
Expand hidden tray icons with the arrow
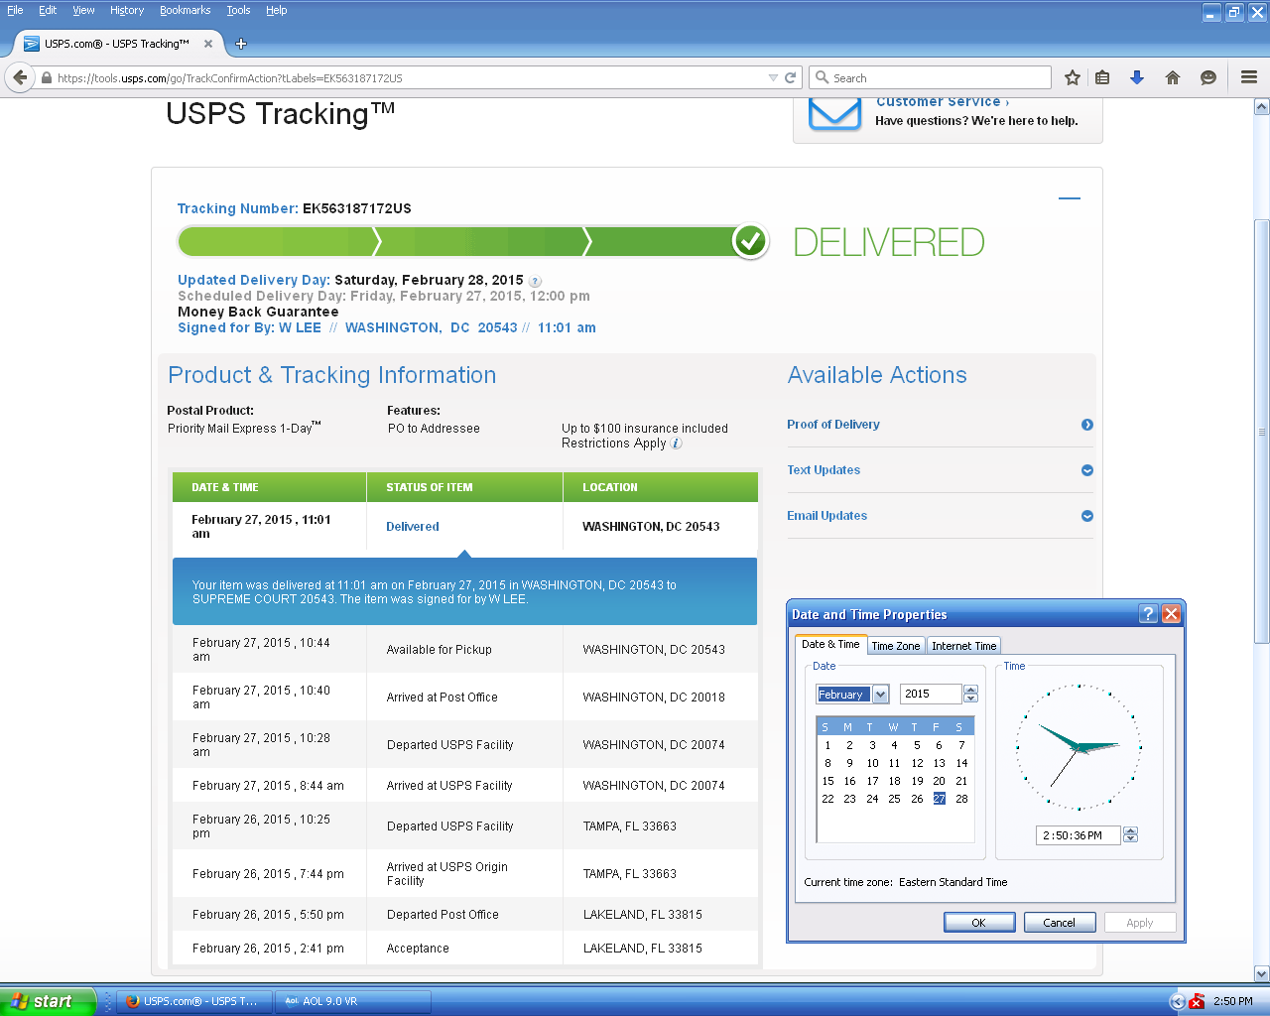[1178, 1001]
